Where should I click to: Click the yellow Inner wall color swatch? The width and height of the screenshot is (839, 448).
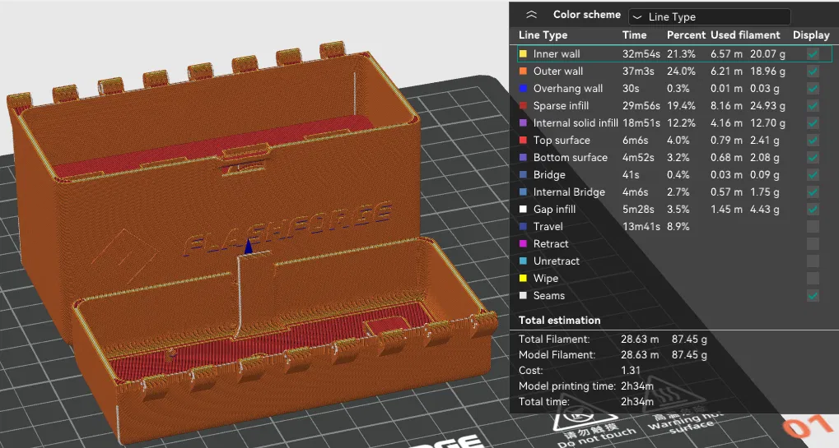pos(524,54)
